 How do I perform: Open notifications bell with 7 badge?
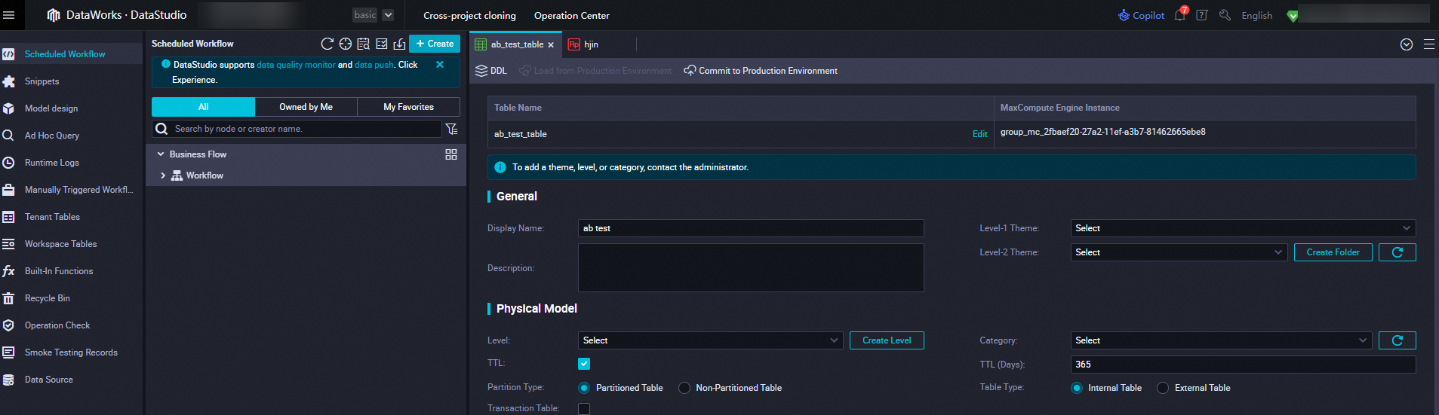coord(1179,15)
